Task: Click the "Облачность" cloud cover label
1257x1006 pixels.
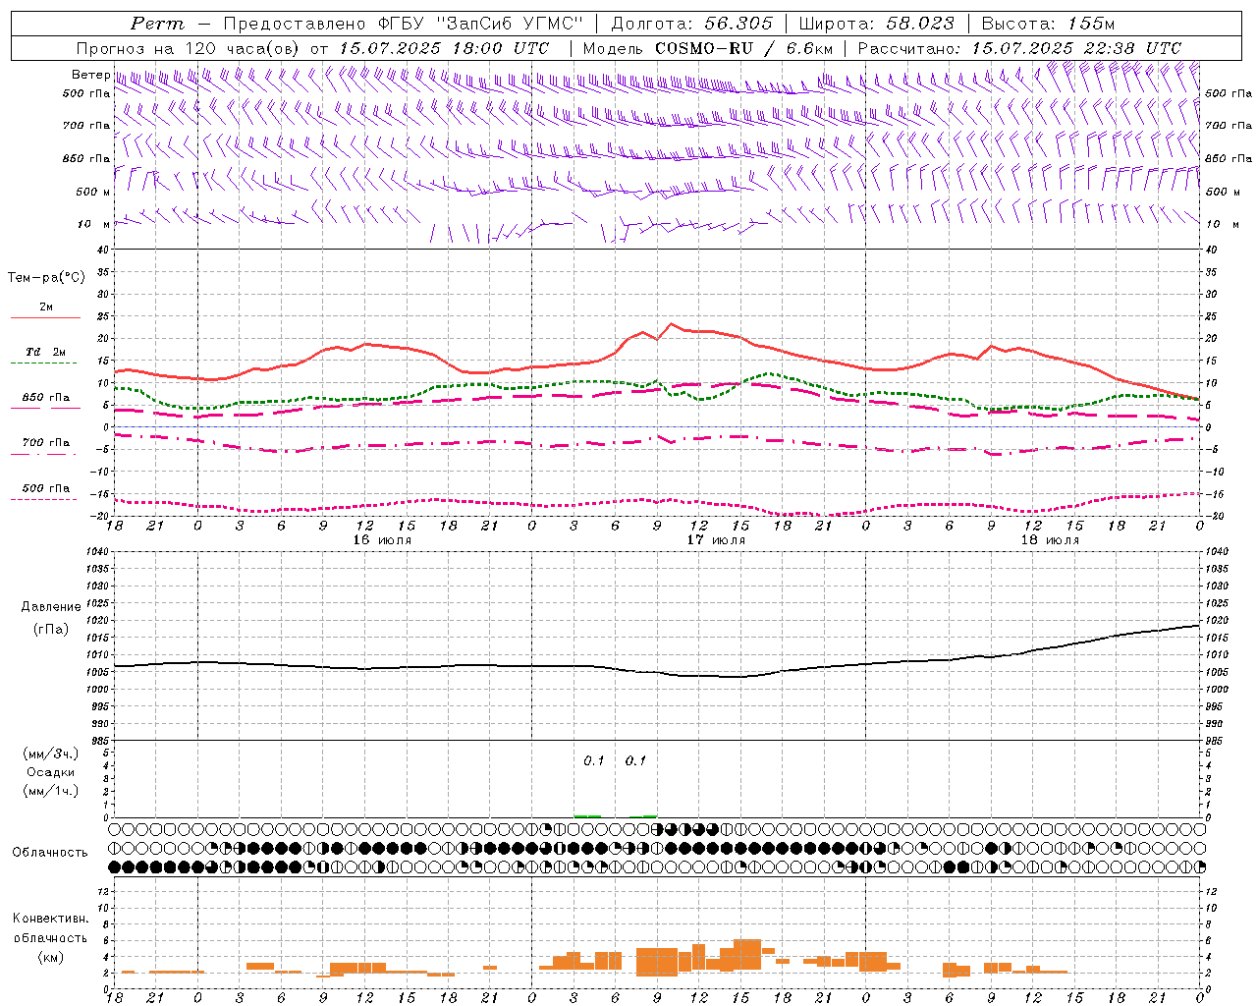Action: coord(50,853)
